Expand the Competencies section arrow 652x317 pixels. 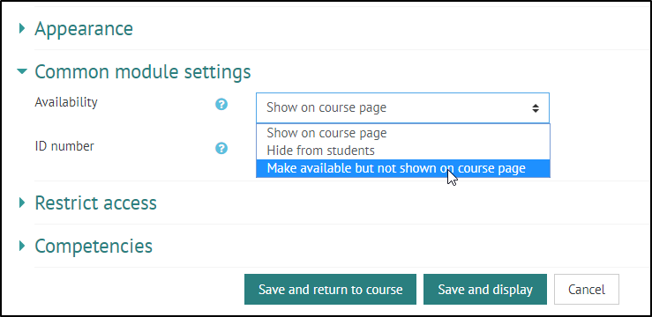pyautogui.click(x=22, y=246)
